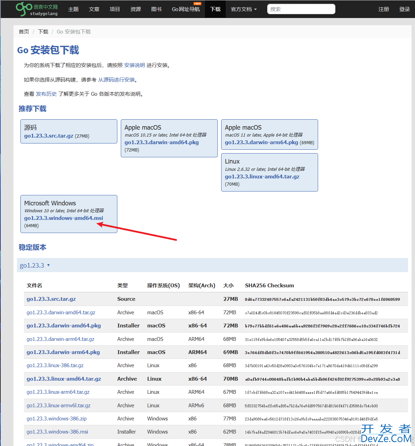
Task: Click go1.23.3.darwin-amd64.tar.gz in the table
Action: coord(61,313)
